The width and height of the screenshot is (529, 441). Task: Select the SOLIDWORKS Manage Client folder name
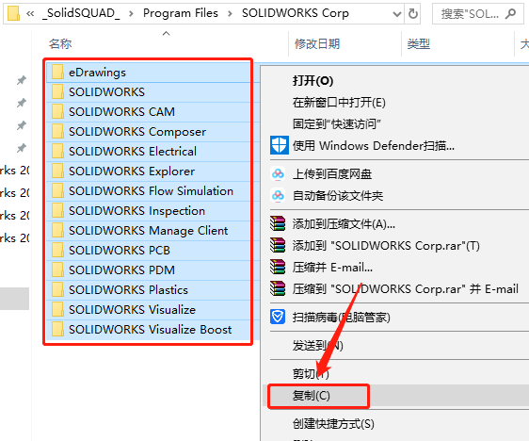149,230
